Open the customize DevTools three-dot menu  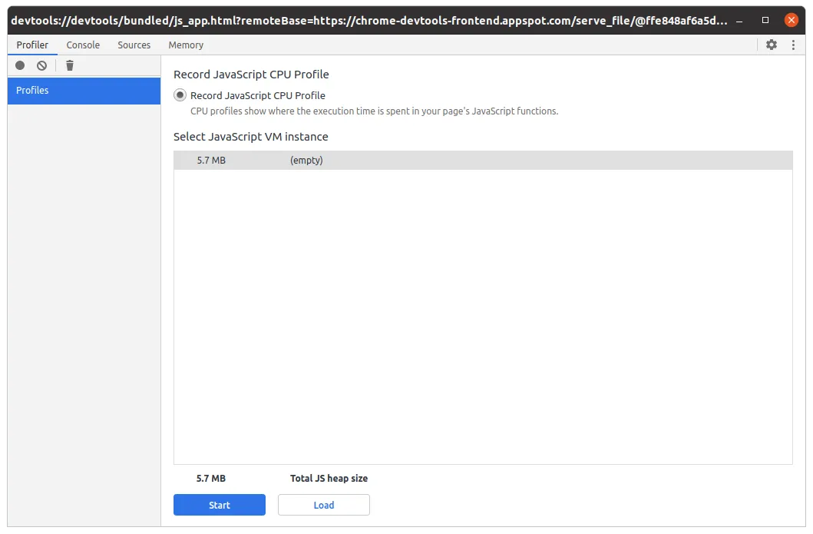tap(793, 45)
